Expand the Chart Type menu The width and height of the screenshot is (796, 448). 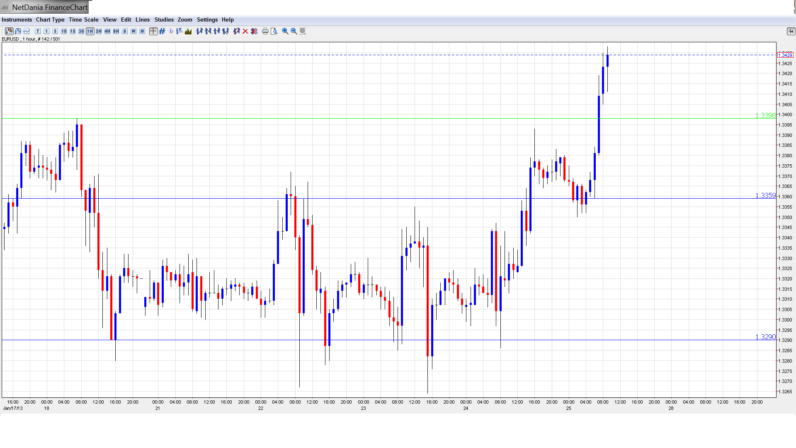pyautogui.click(x=50, y=19)
